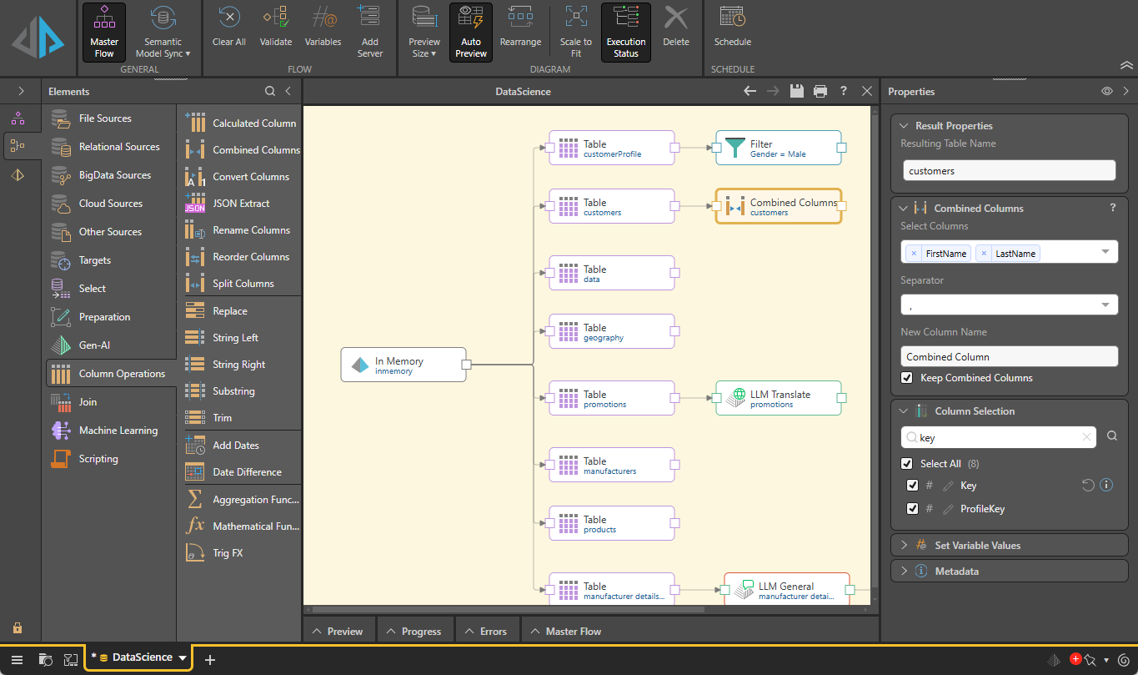Clear the column search text with X
The image size is (1138, 675).
coord(1086,436)
